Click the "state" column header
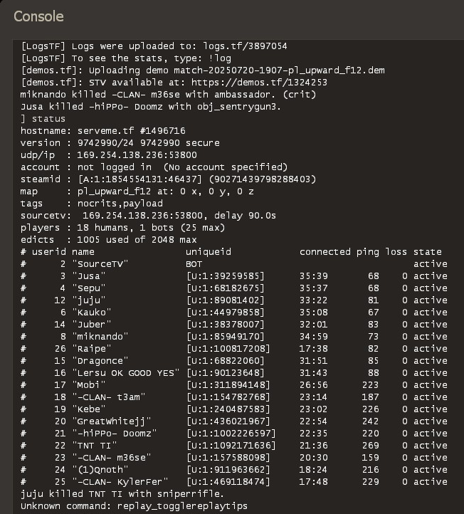The image size is (464, 514). coord(427,251)
